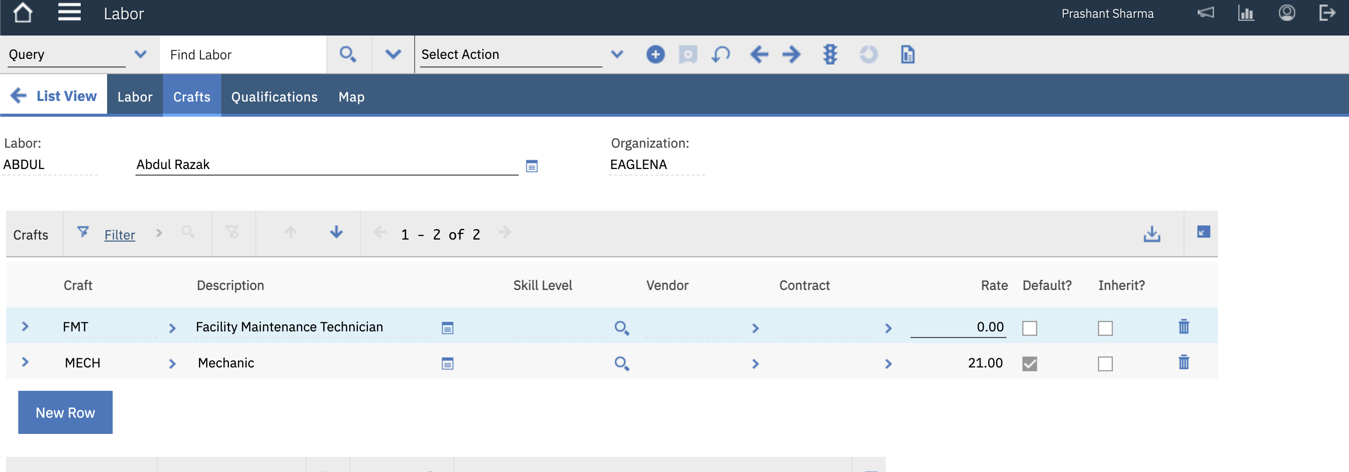This screenshot has height=472, width=1349.
Task: Open the Run Reports icon
Action: click(x=906, y=54)
